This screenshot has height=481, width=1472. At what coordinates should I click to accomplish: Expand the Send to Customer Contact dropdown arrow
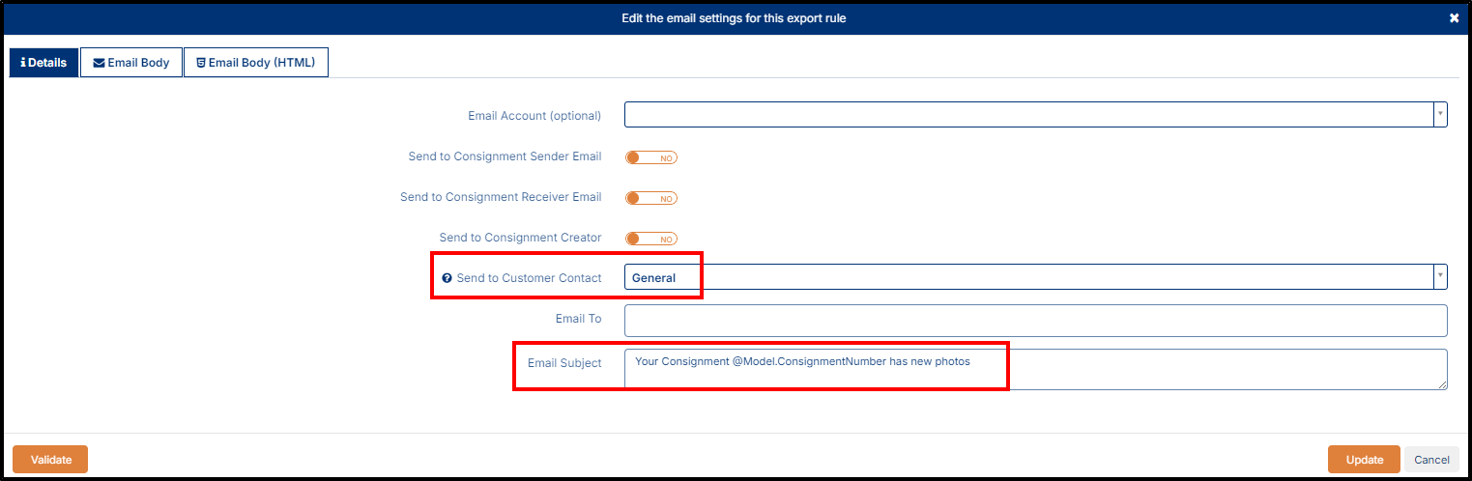click(x=1440, y=276)
